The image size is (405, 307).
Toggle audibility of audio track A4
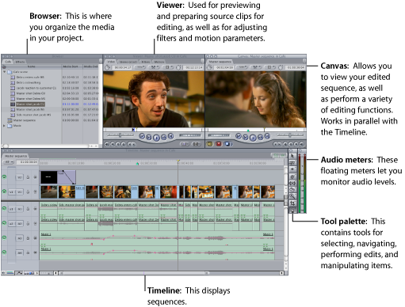point(4,252)
